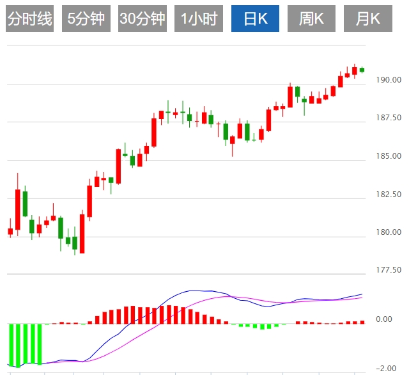Click the leftmost bright green MACD bar
This screenshot has width=409, height=375.
click(11, 344)
